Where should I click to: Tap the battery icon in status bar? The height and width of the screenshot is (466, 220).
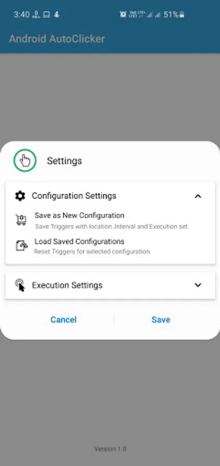tap(182, 14)
